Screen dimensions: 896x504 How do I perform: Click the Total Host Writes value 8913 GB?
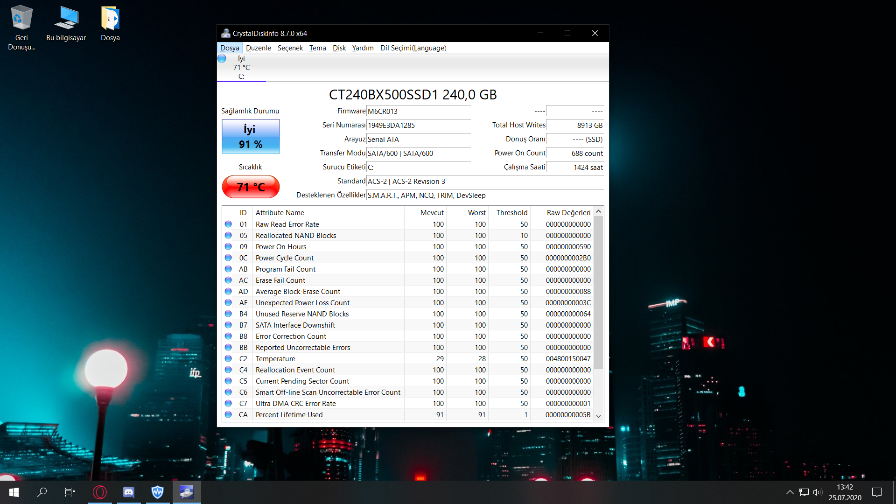click(575, 126)
